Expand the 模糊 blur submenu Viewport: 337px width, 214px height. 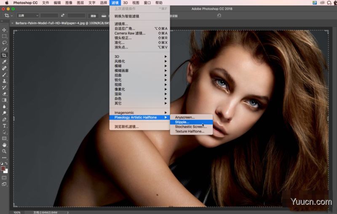(139, 66)
